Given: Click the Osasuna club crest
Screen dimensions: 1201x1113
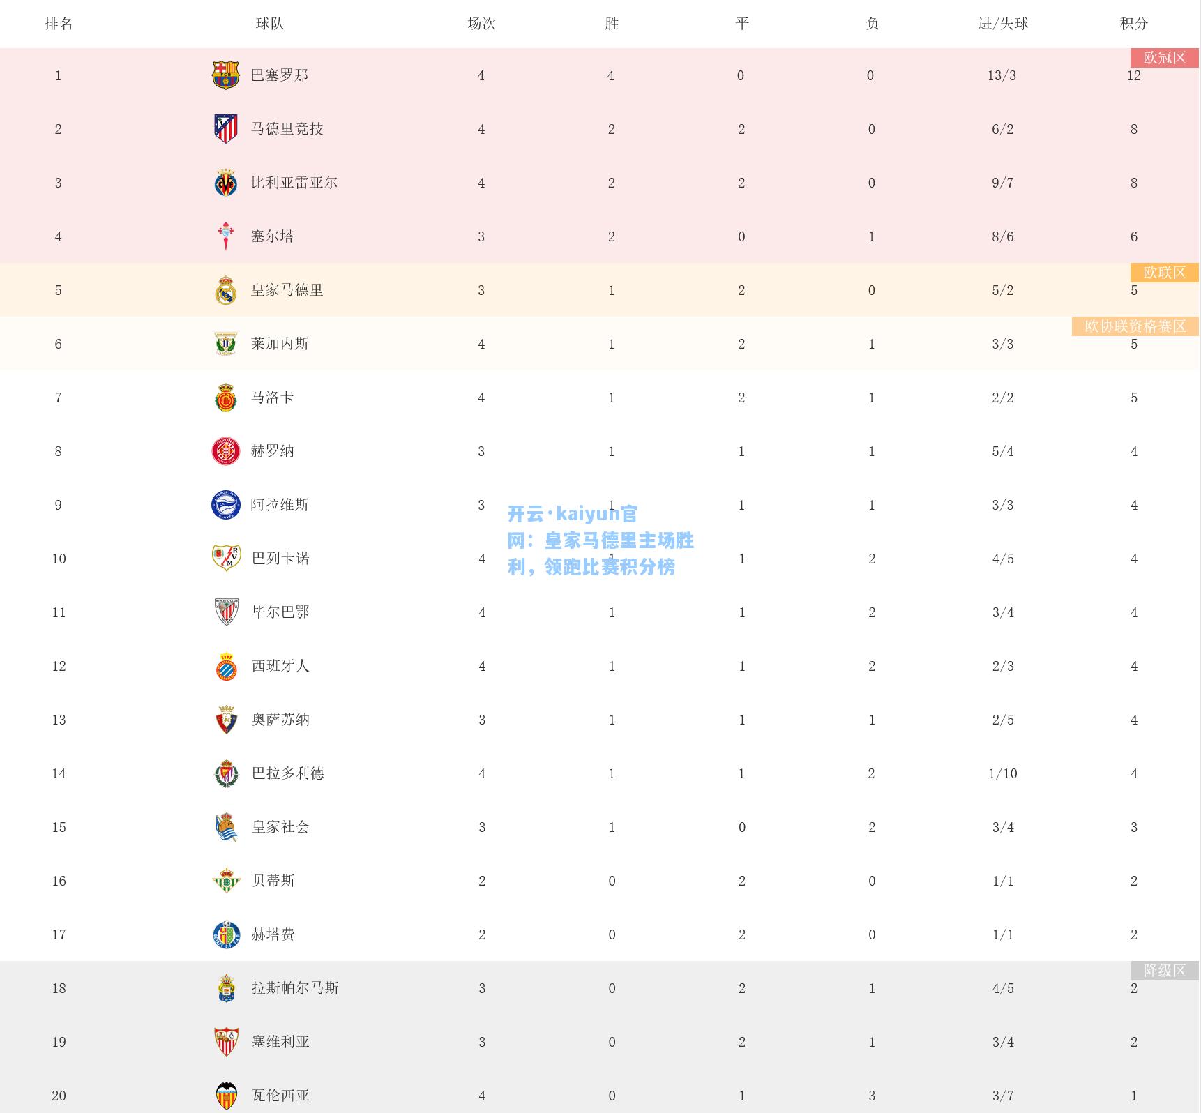Looking at the screenshot, I should (x=226, y=720).
